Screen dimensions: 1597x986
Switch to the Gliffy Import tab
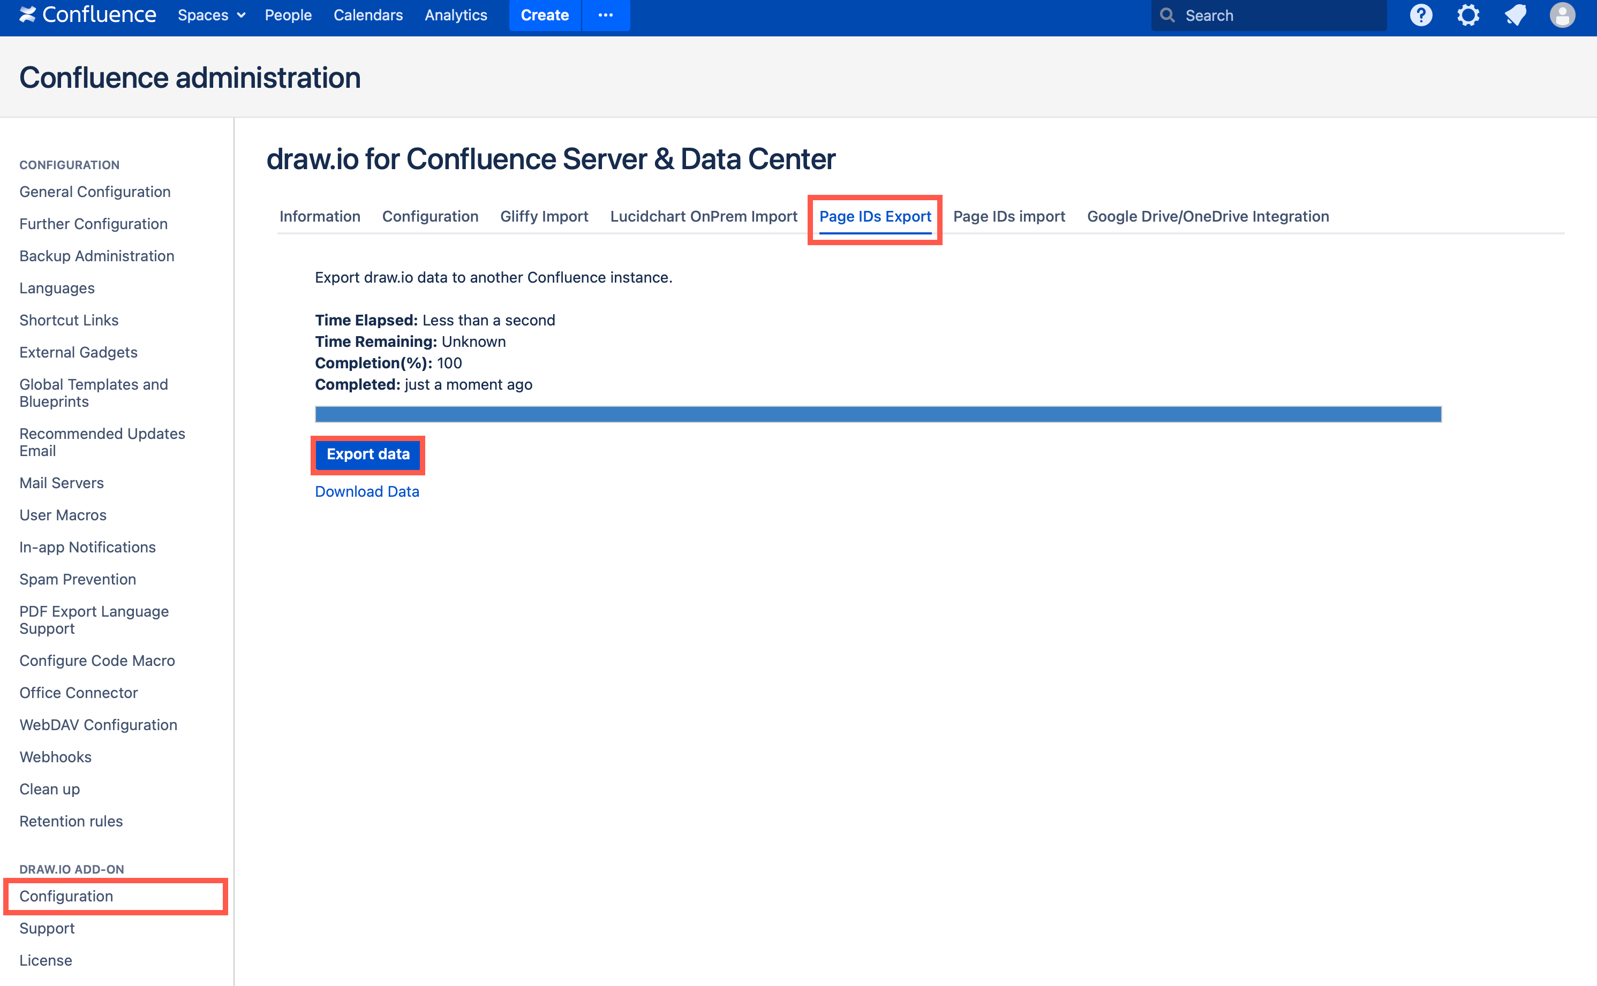pyautogui.click(x=544, y=216)
